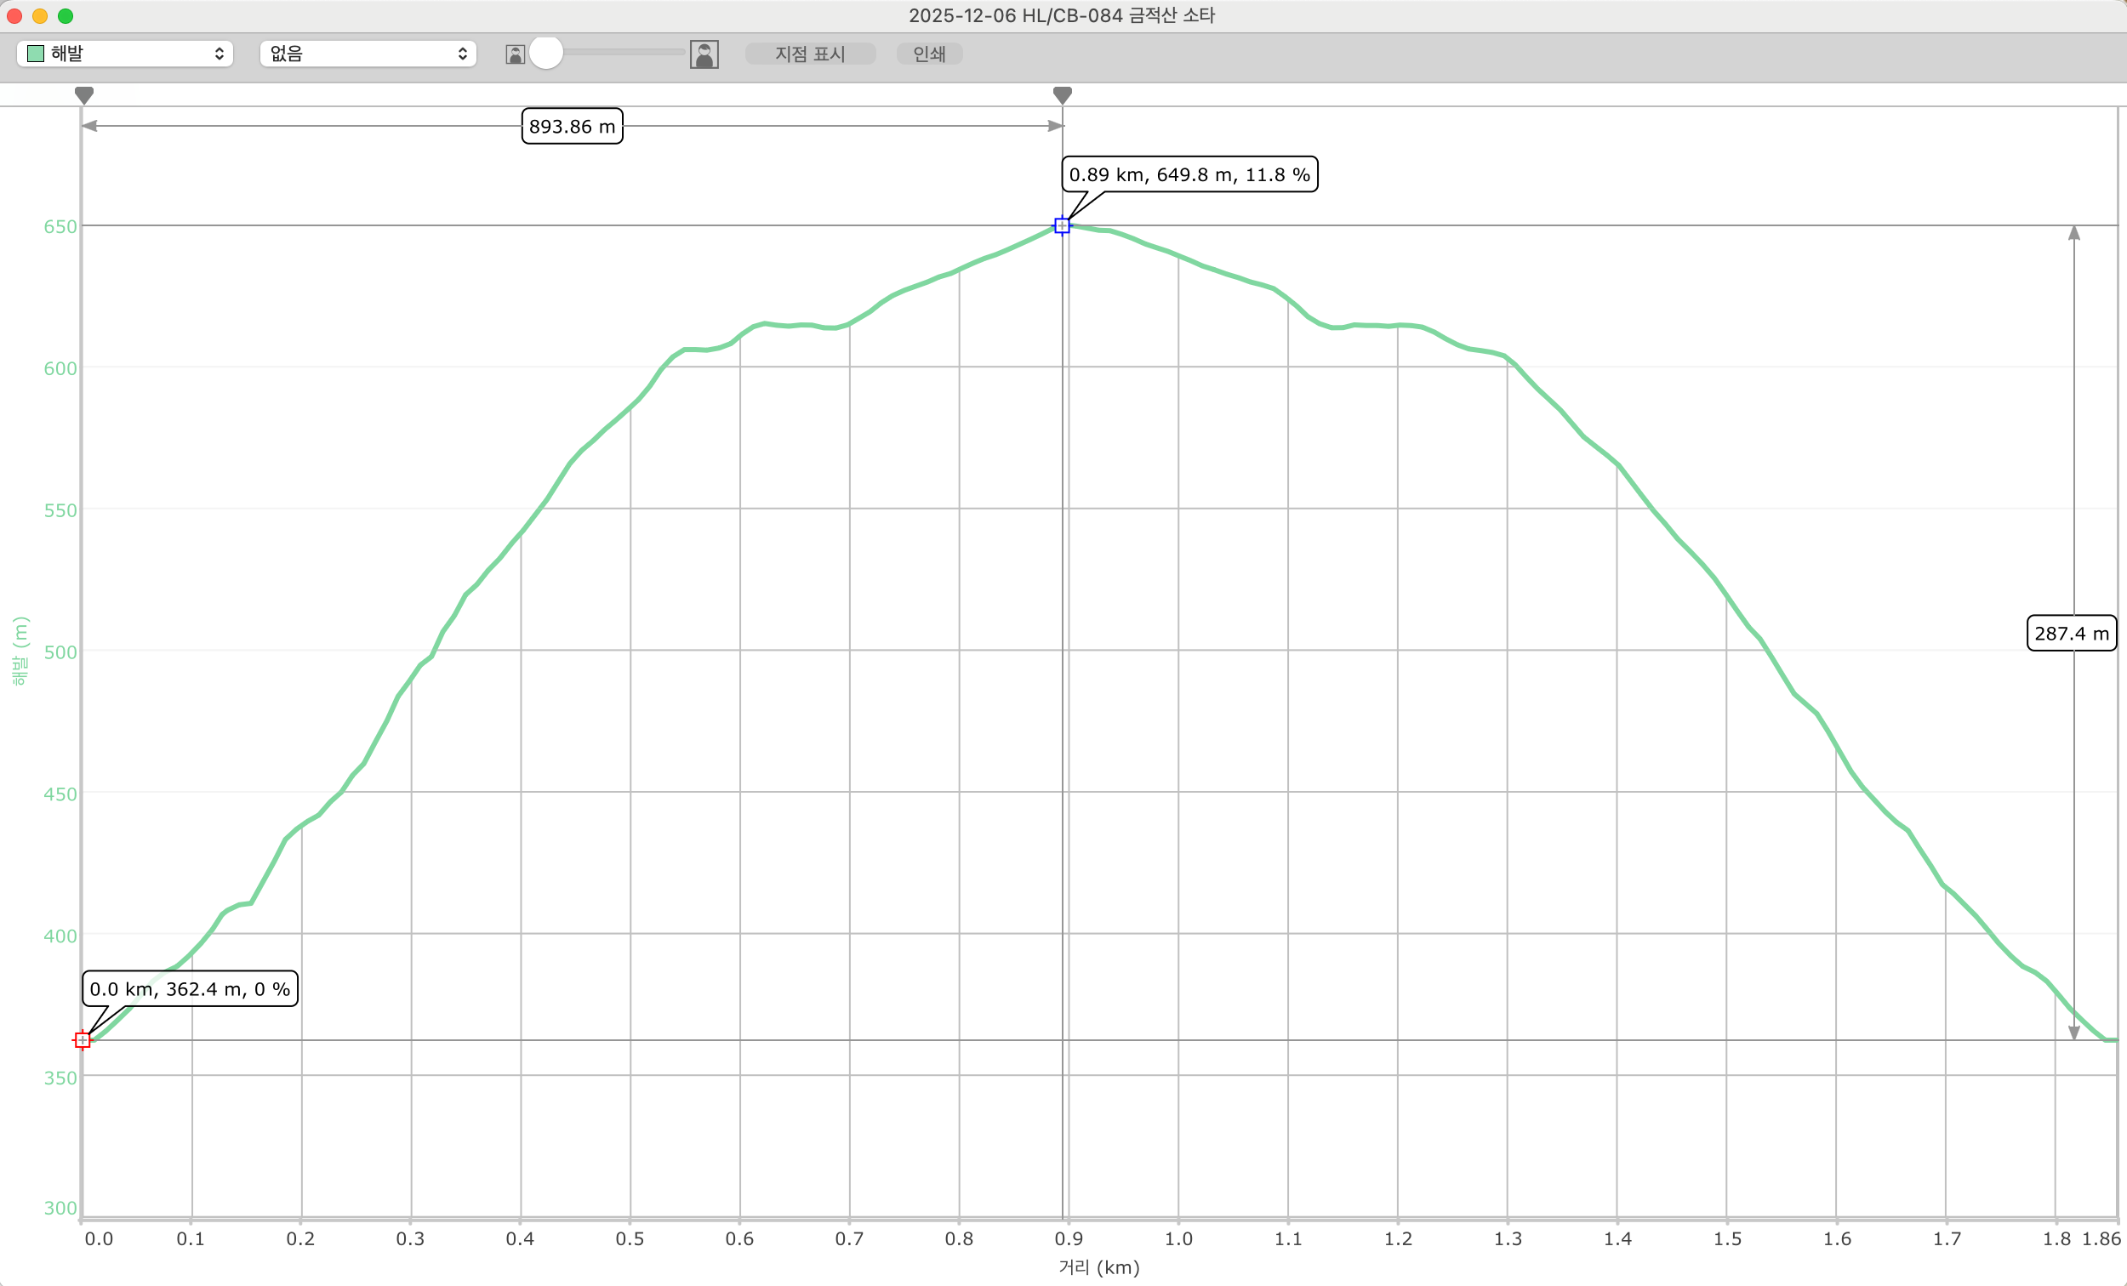Click the range handle at 0.89 km

[x=1063, y=95]
